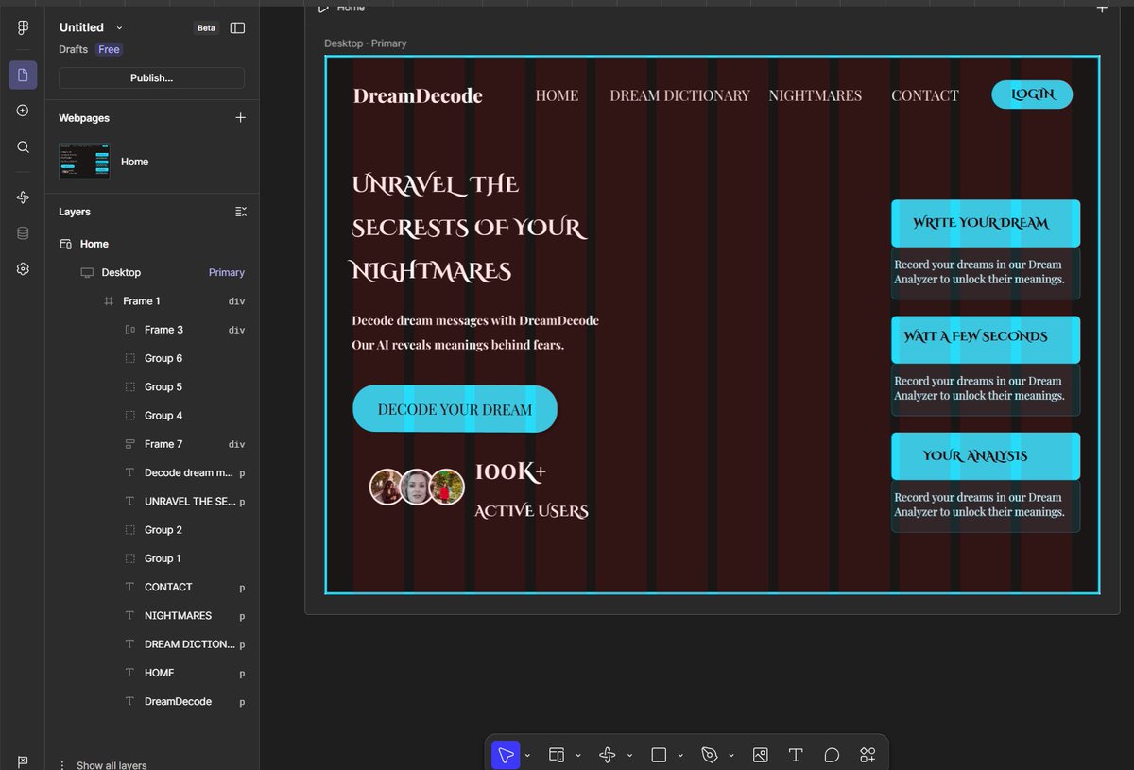
Task: Select the Group 2 layer
Action: 151,529
